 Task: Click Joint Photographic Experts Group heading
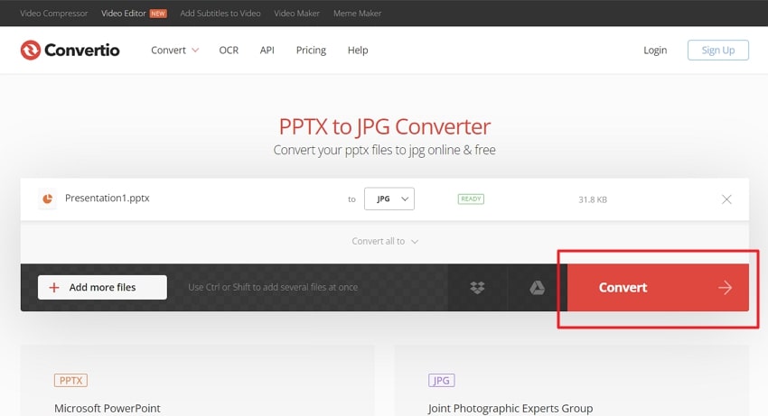510,408
